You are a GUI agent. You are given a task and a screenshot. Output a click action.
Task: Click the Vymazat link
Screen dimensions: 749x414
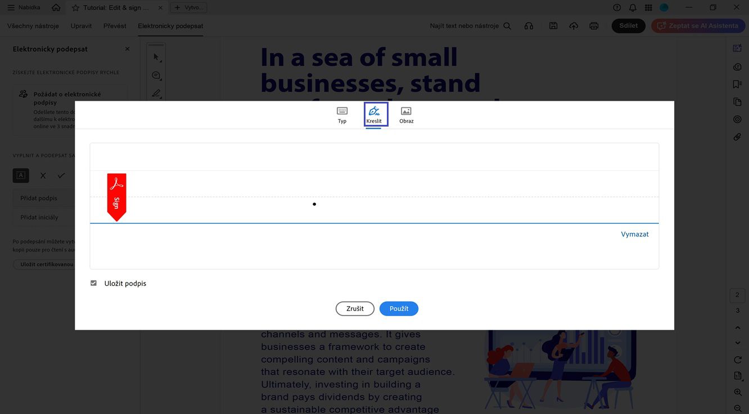tap(635, 235)
